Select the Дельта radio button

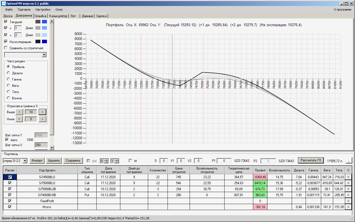coord(8,73)
